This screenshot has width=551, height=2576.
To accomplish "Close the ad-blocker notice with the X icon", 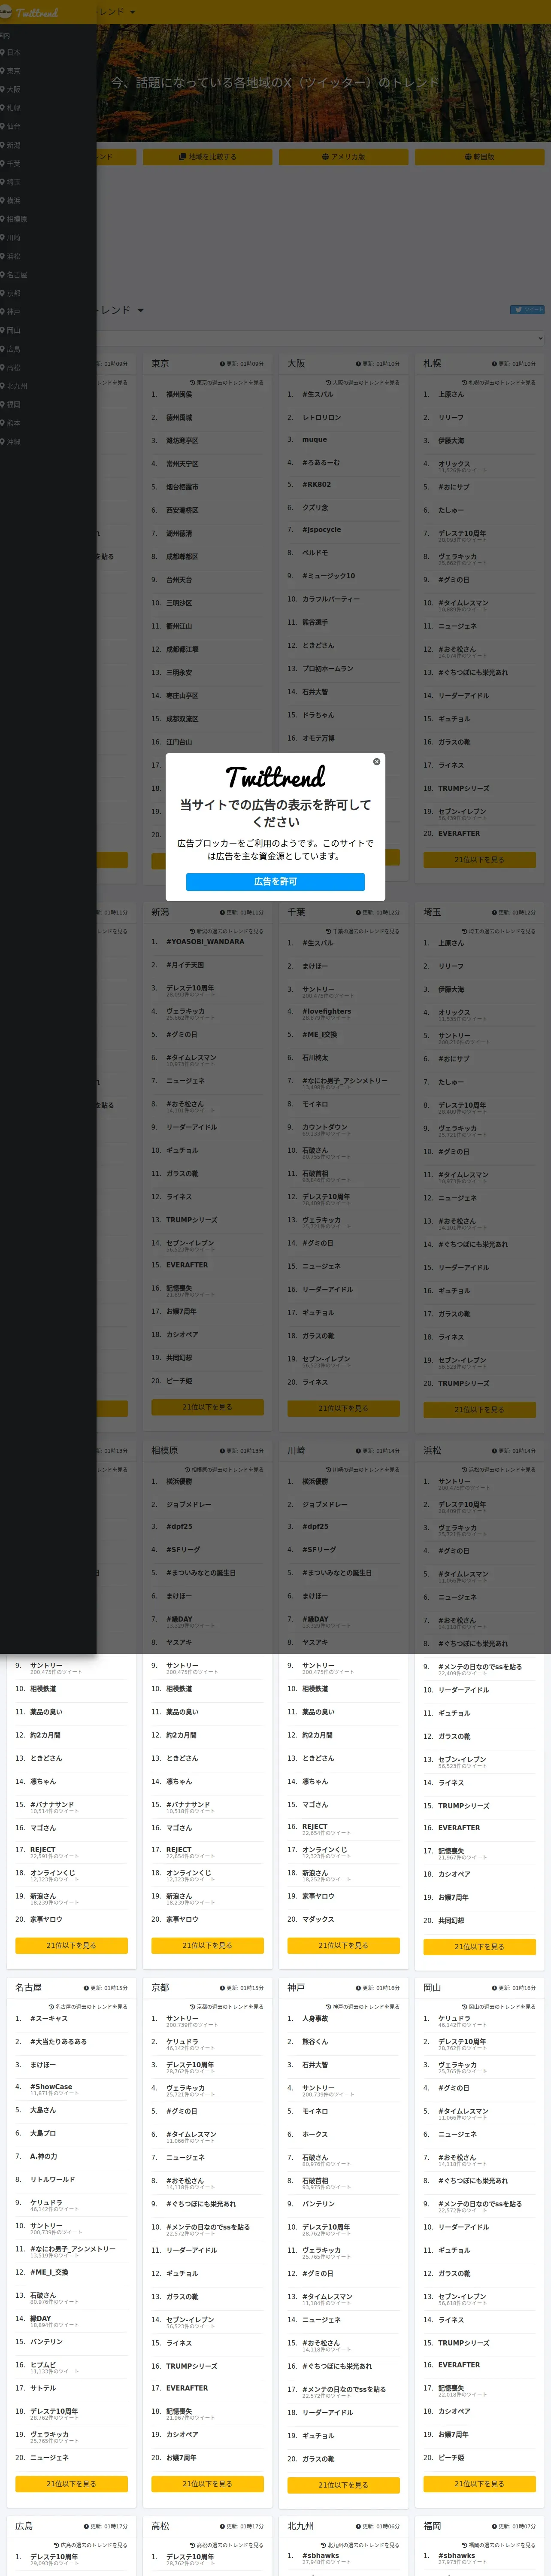I will click(377, 762).
